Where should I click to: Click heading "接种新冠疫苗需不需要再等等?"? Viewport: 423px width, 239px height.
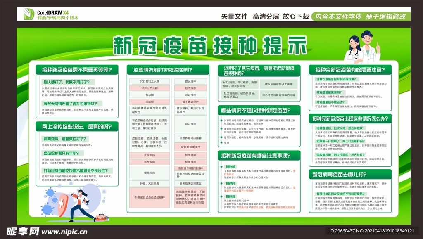pos(77,70)
